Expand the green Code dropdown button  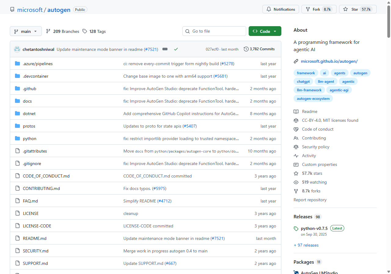coord(265,31)
